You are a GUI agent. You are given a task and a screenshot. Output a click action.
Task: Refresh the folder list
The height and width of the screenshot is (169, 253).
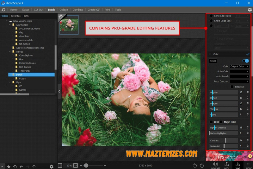point(15,166)
